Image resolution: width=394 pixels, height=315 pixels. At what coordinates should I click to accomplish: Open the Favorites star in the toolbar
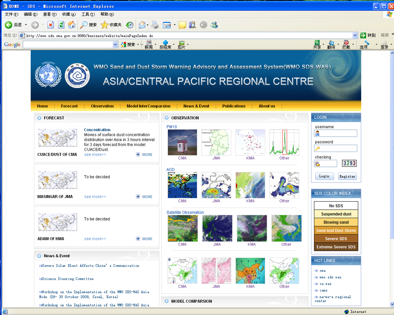point(105,25)
